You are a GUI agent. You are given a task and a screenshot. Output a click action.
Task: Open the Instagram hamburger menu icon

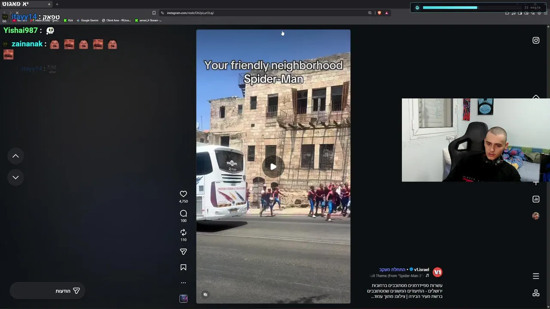pyautogui.click(x=536, y=276)
